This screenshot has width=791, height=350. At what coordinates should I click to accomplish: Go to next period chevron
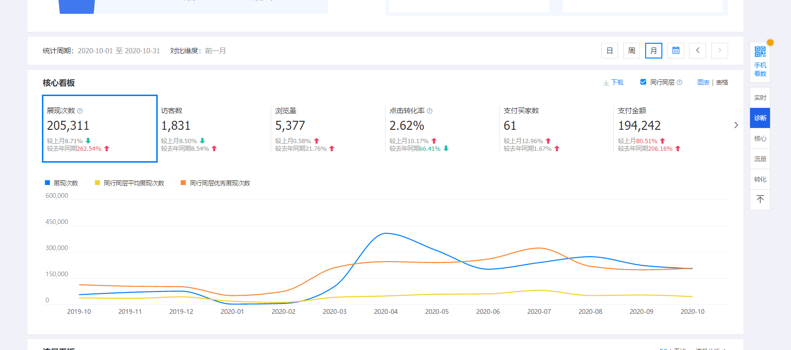(720, 50)
